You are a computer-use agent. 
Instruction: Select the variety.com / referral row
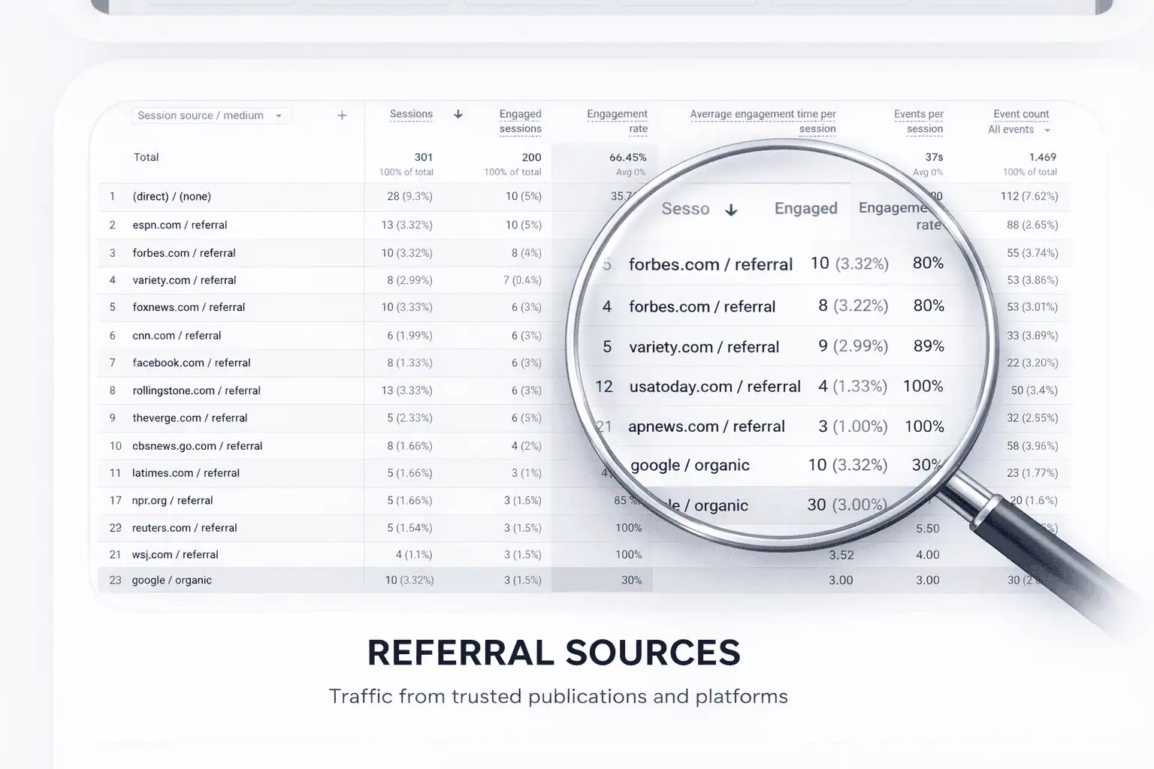(x=185, y=280)
